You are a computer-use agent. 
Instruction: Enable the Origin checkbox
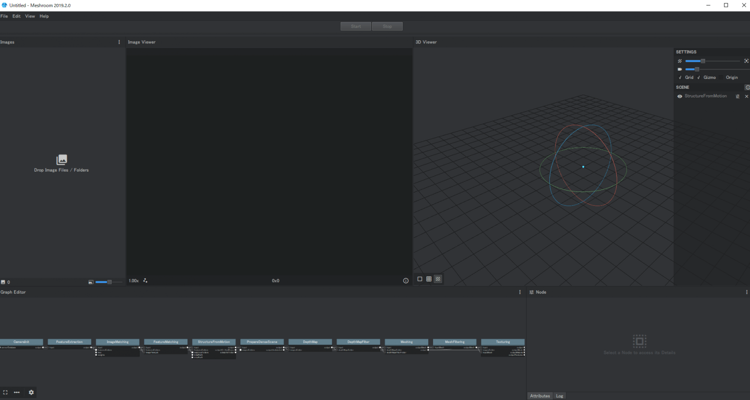coord(722,77)
